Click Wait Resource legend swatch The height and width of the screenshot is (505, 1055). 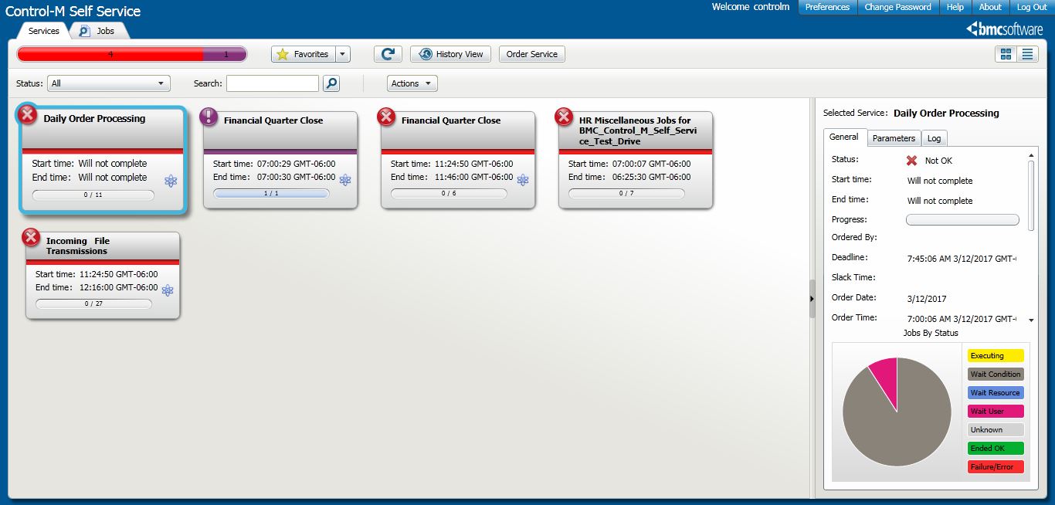[x=996, y=393]
